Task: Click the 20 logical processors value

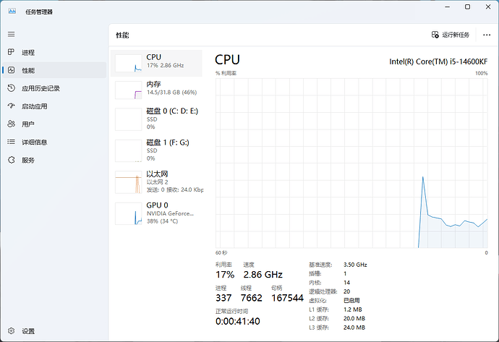Action: click(x=347, y=291)
